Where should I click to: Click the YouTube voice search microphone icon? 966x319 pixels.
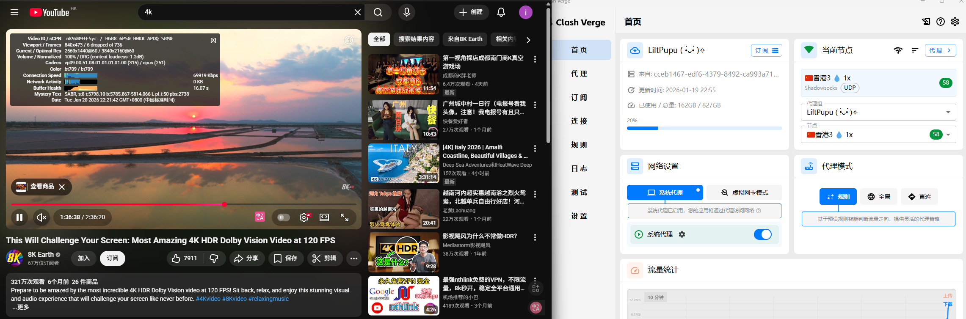[406, 12]
